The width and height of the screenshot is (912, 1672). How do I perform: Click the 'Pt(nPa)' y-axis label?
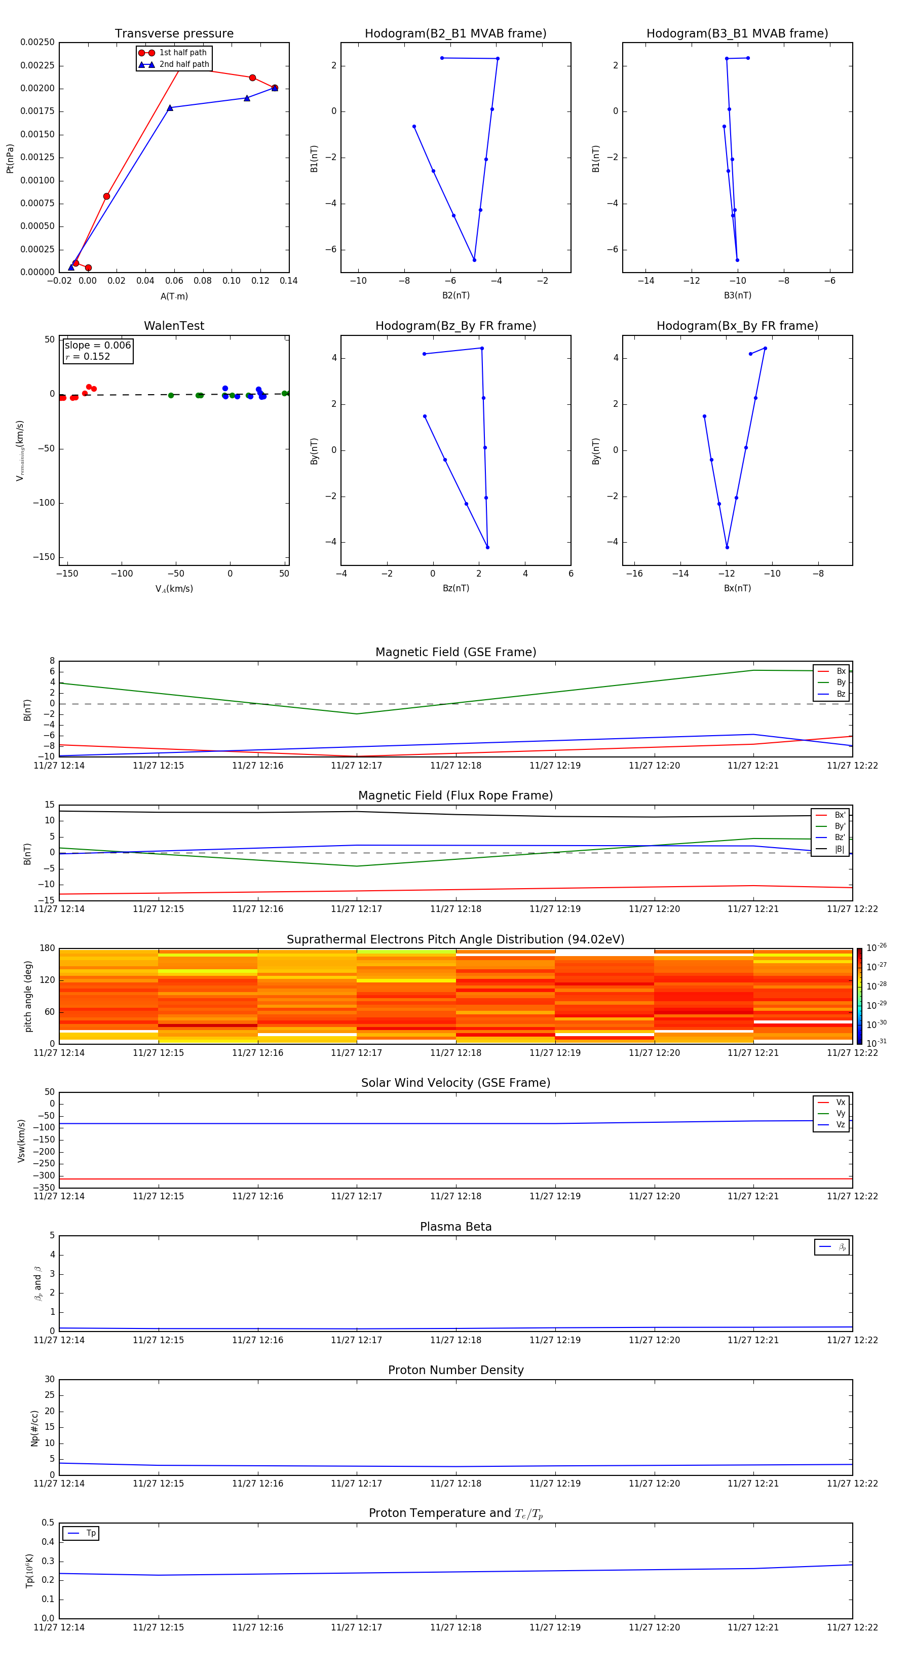click(x=10, y=159)
